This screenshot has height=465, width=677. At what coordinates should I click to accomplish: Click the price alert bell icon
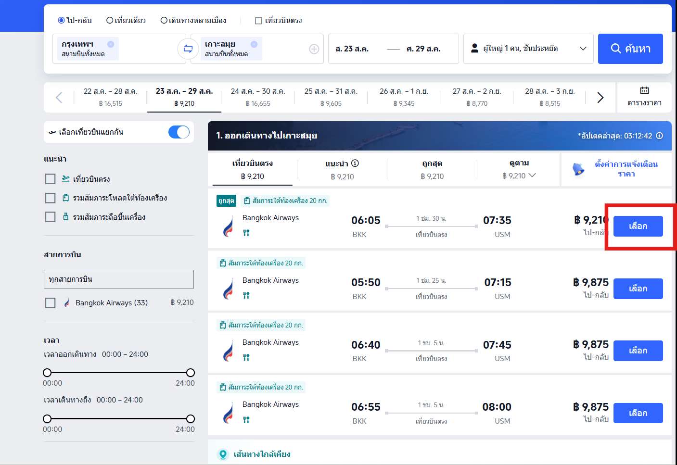click(x=578, y=169)
